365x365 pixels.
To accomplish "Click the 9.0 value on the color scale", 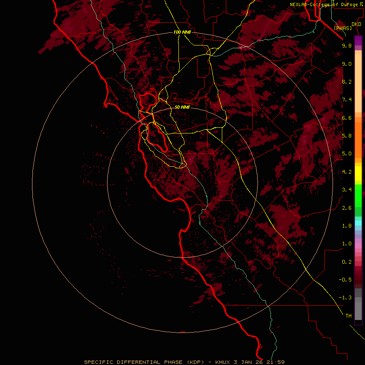I will (347, 64).
